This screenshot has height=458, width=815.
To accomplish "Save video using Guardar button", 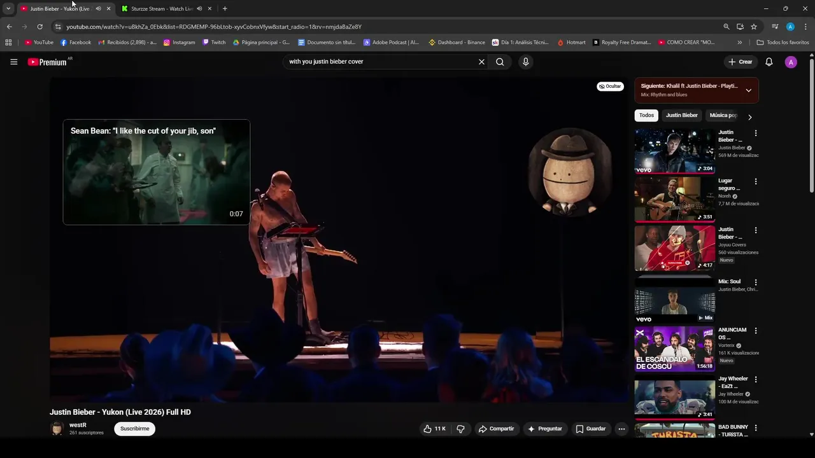I will 590,429.
